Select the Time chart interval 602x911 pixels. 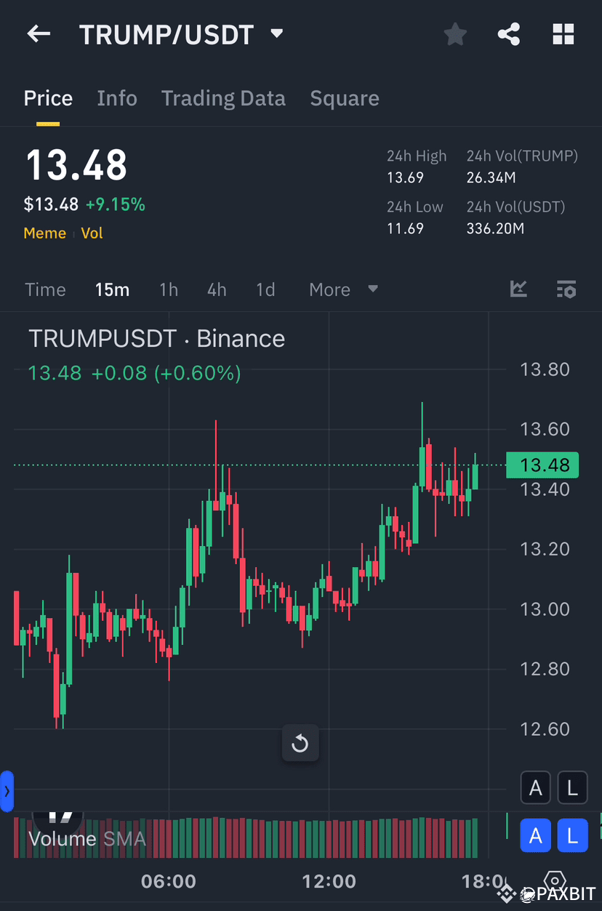click(x=45, y=290)
